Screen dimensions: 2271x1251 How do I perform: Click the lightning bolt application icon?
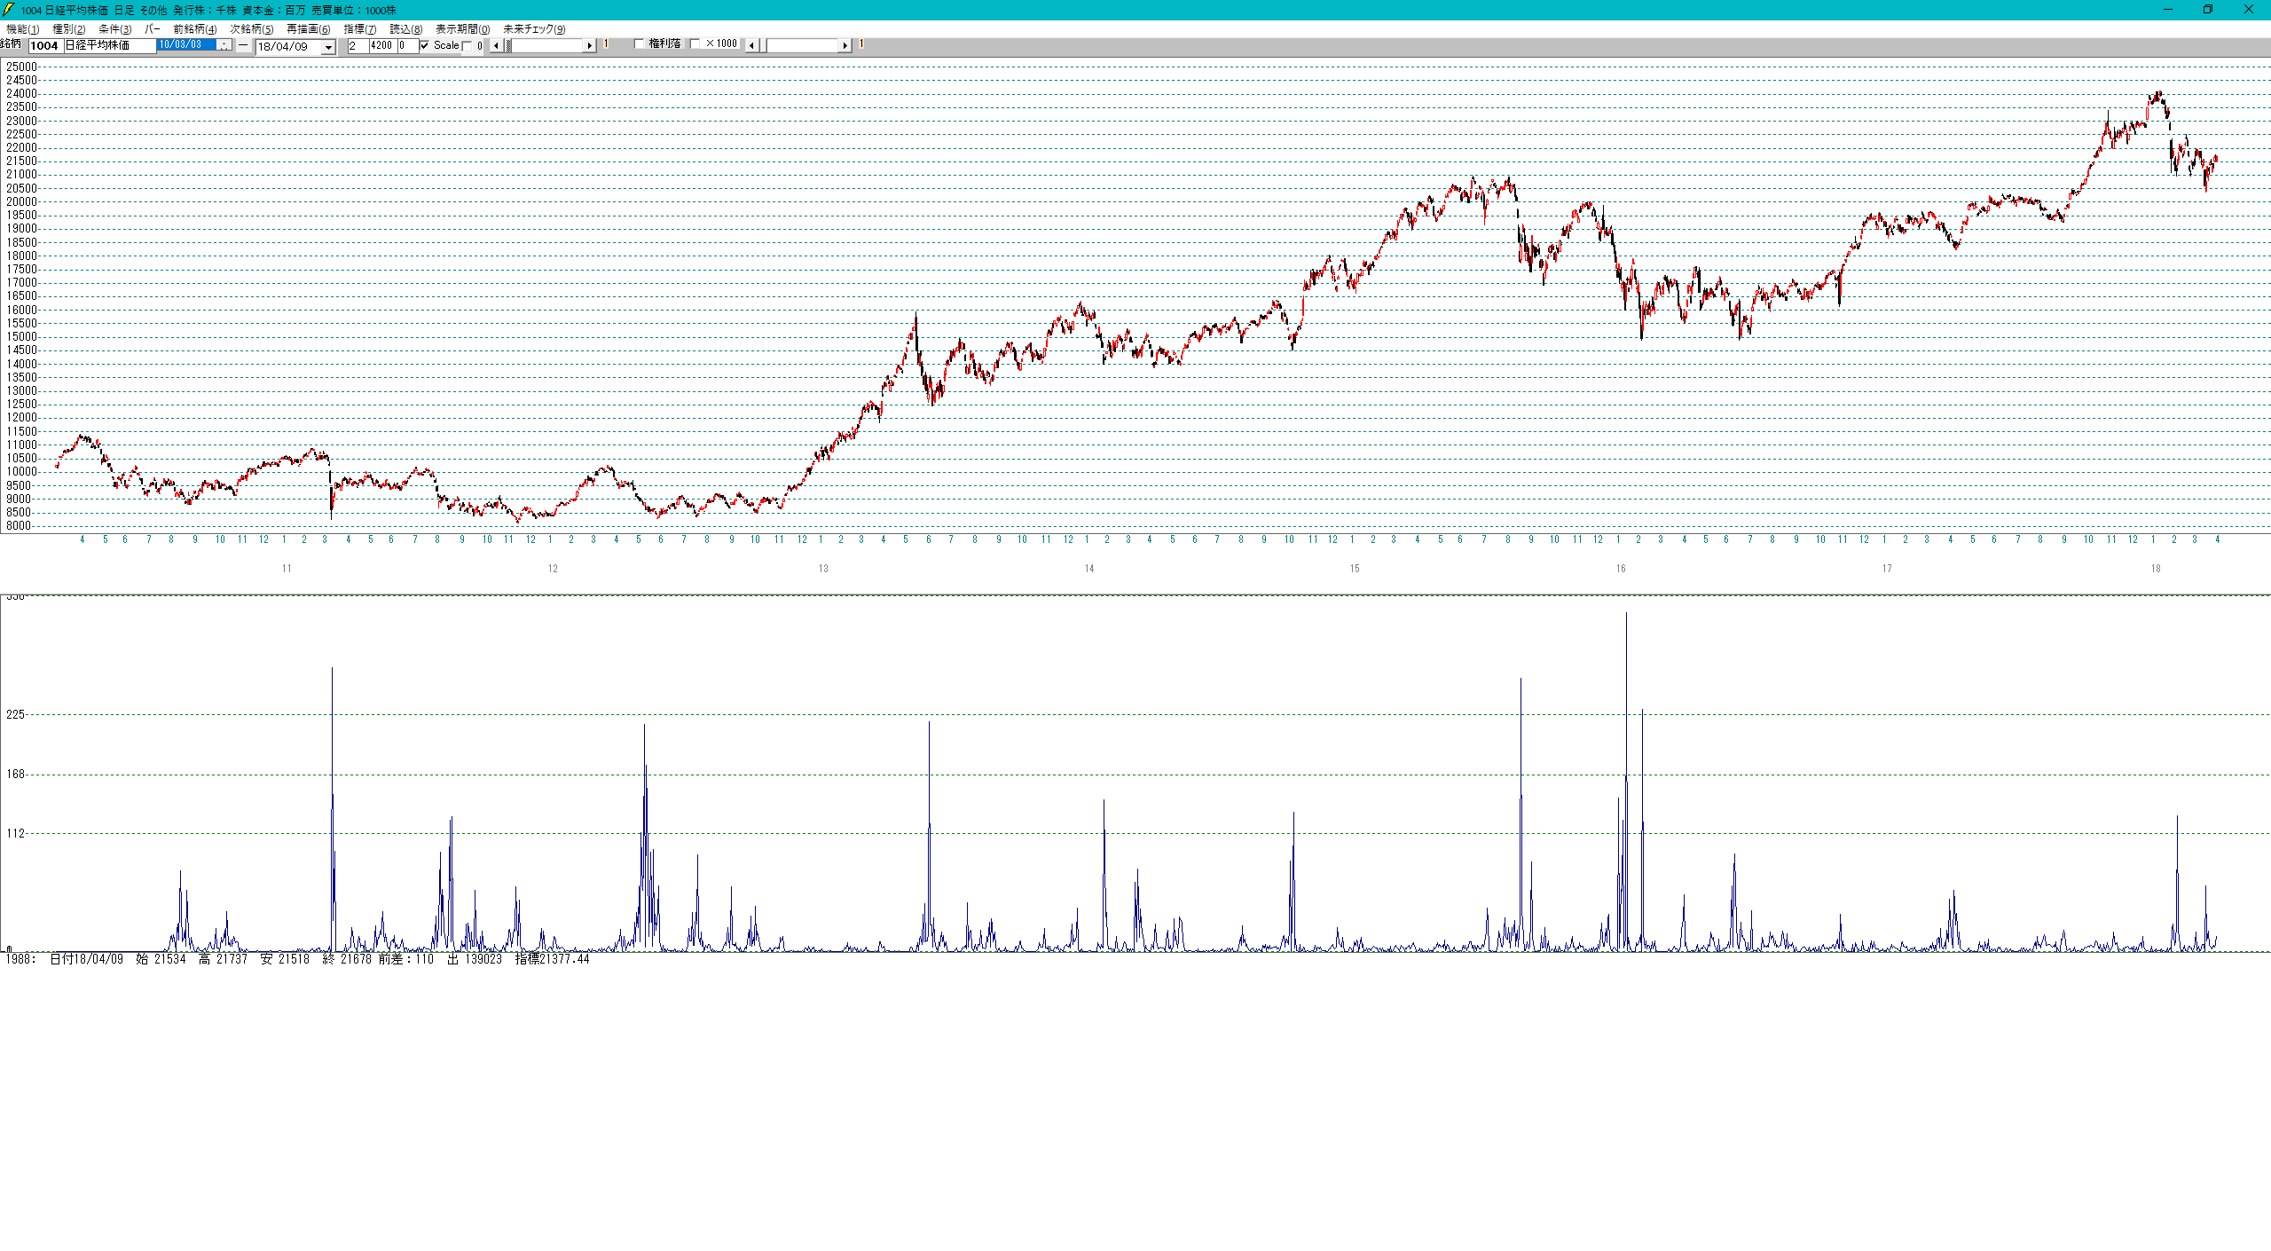pos(9,10)
